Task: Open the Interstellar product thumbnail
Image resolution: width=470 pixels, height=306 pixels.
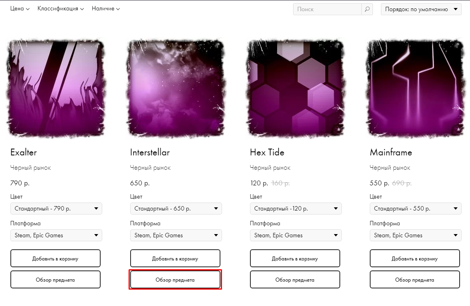Action: coord(176,89)
